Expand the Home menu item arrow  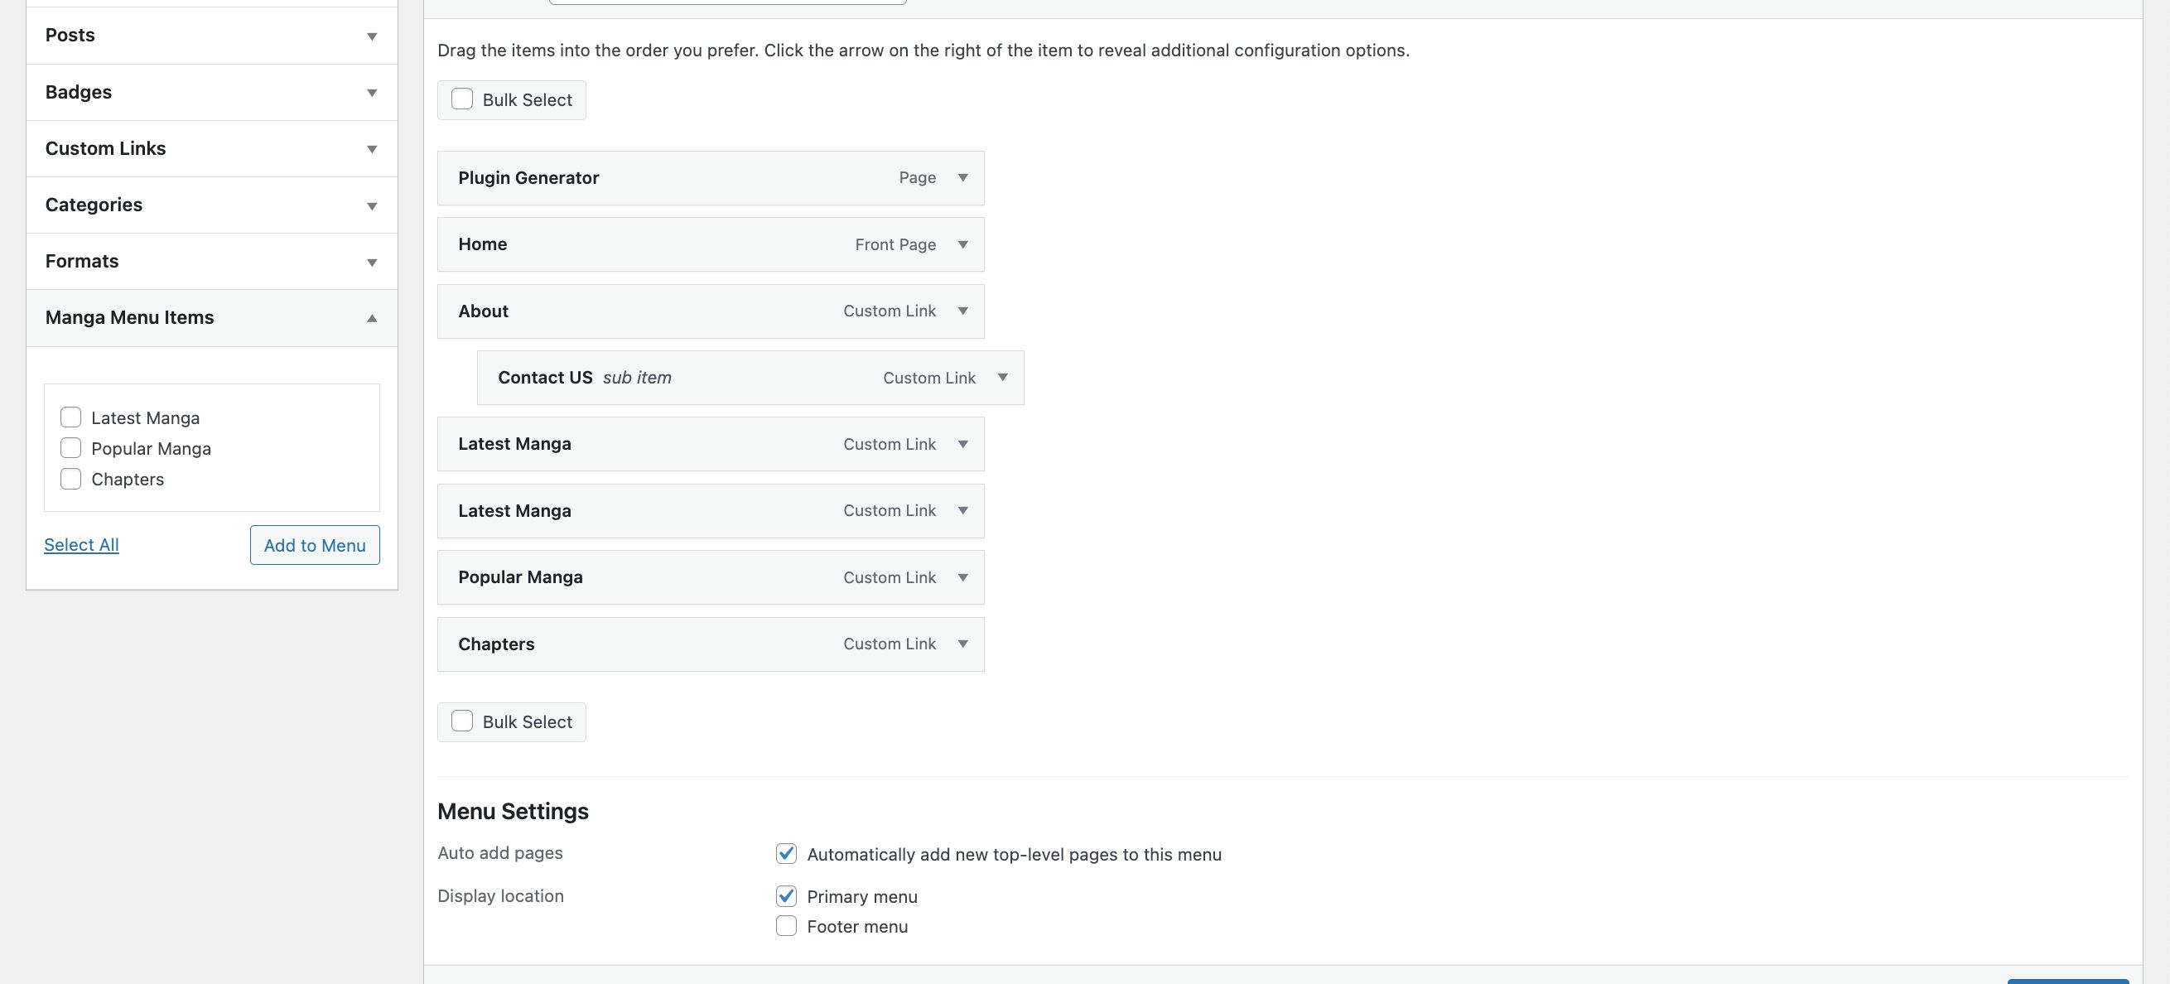[x=962, y=244]
